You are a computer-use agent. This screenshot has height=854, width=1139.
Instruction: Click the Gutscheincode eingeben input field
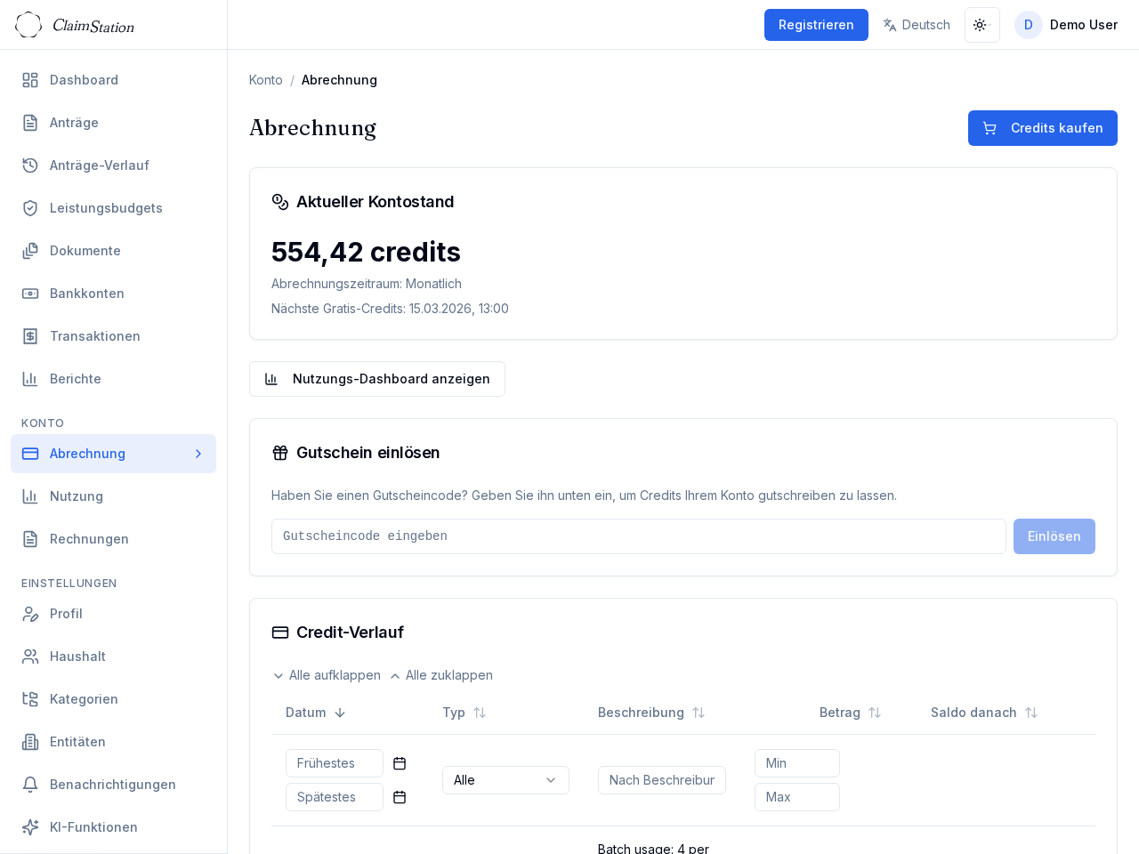[x=638, y=536]
